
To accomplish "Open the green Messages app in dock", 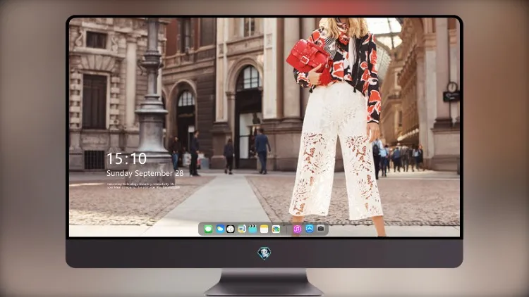I will (208, 229).
